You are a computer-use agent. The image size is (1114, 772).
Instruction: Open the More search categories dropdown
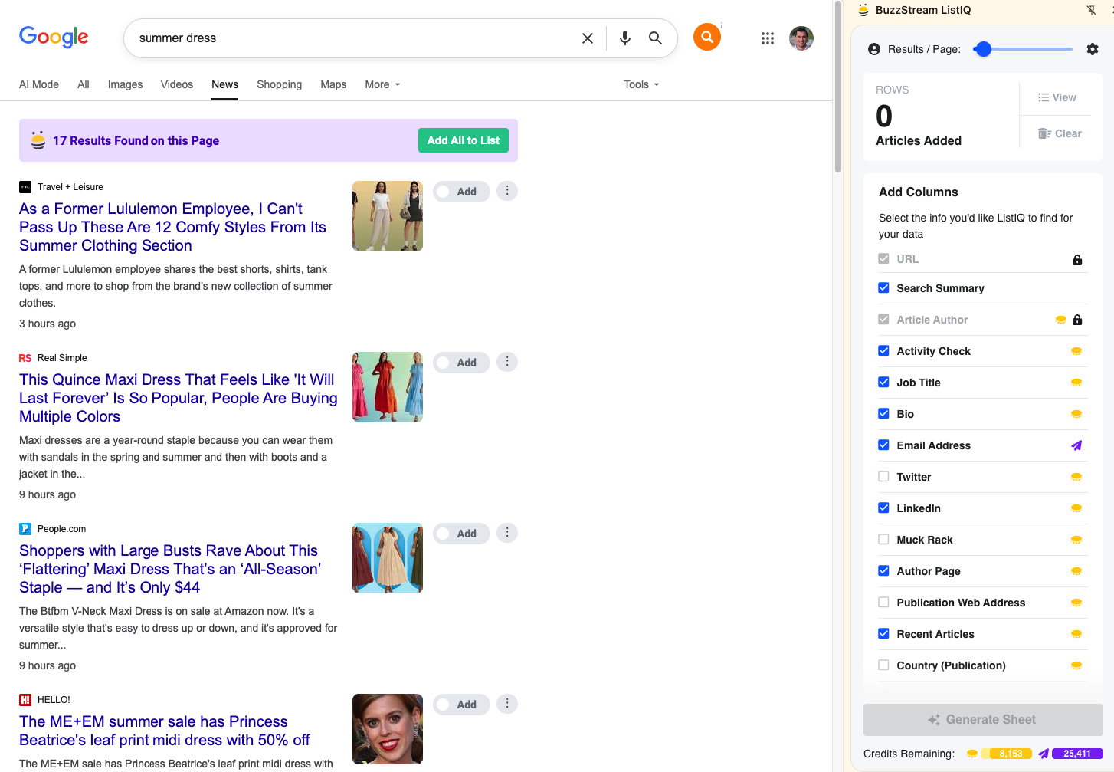click(x=381, y=84)
